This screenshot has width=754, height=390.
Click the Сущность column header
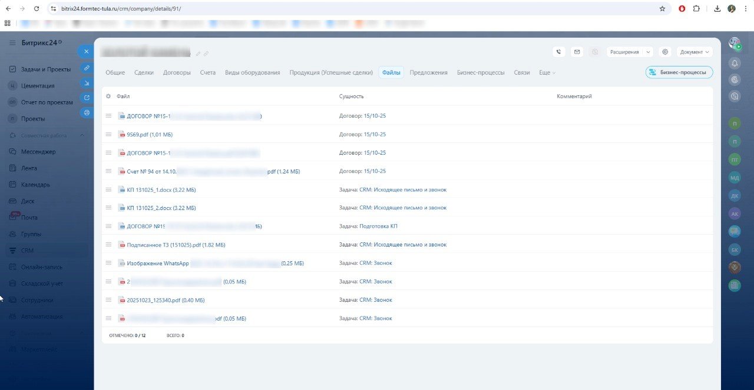pyautogui.click(x=352, y=96)
